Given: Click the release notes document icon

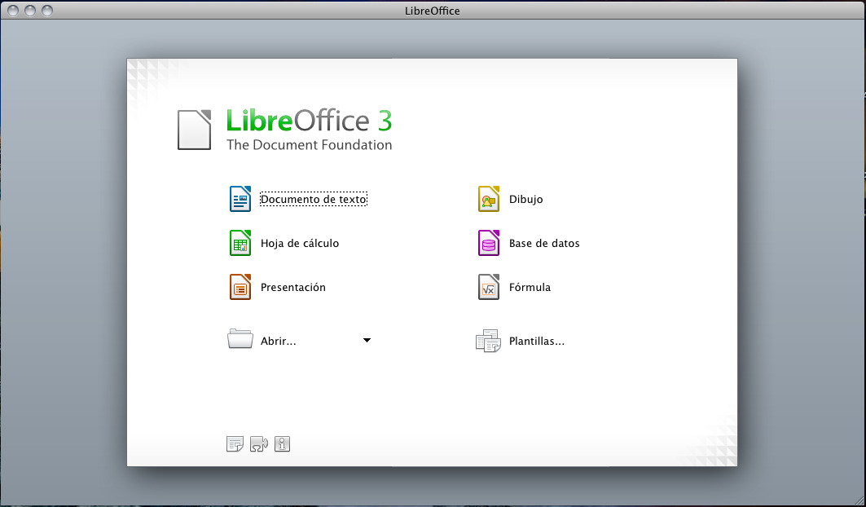Looking at the screenshot, I should tap(235, 444).
